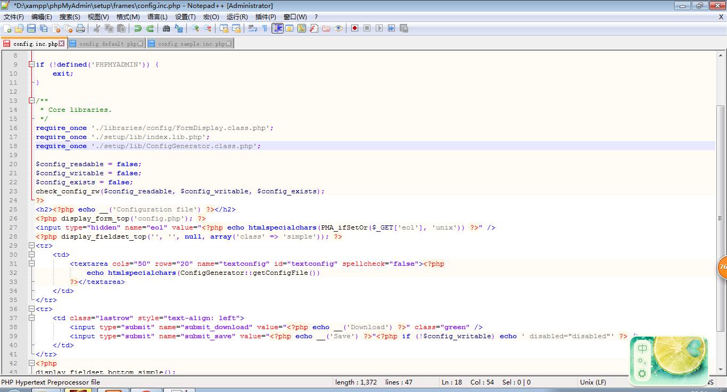Cut the selection with the scissors icon
The height and width of the screenshot is (392, 727).
97,28
